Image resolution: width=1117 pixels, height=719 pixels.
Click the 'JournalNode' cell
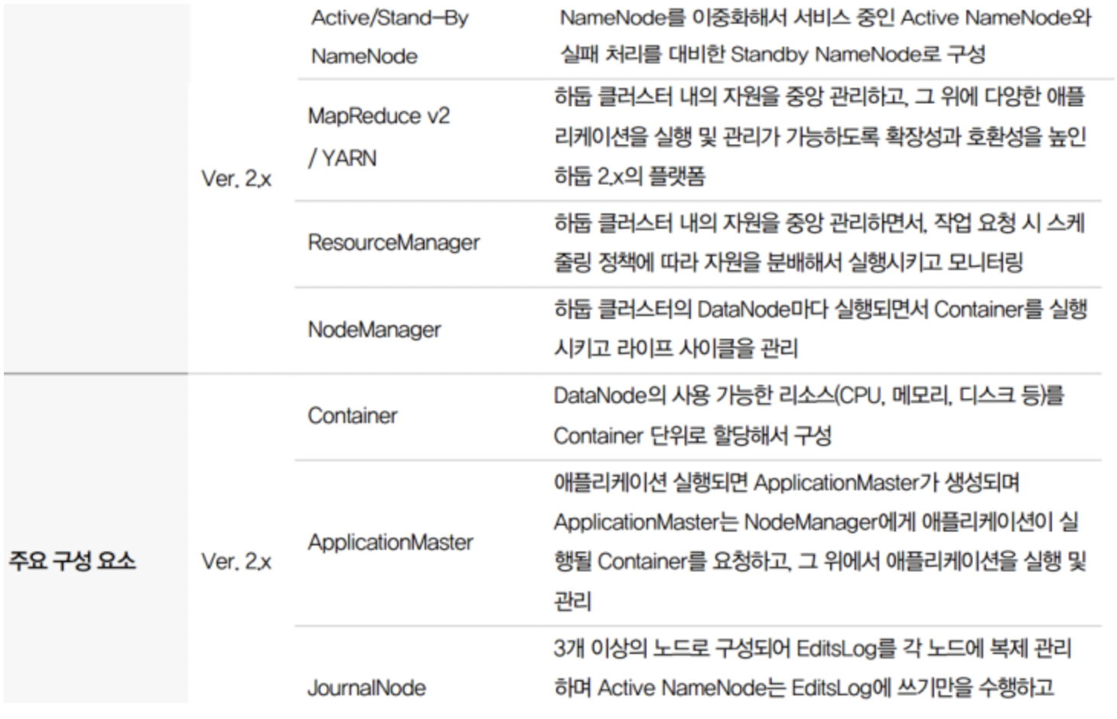click(x=366, y=688)
